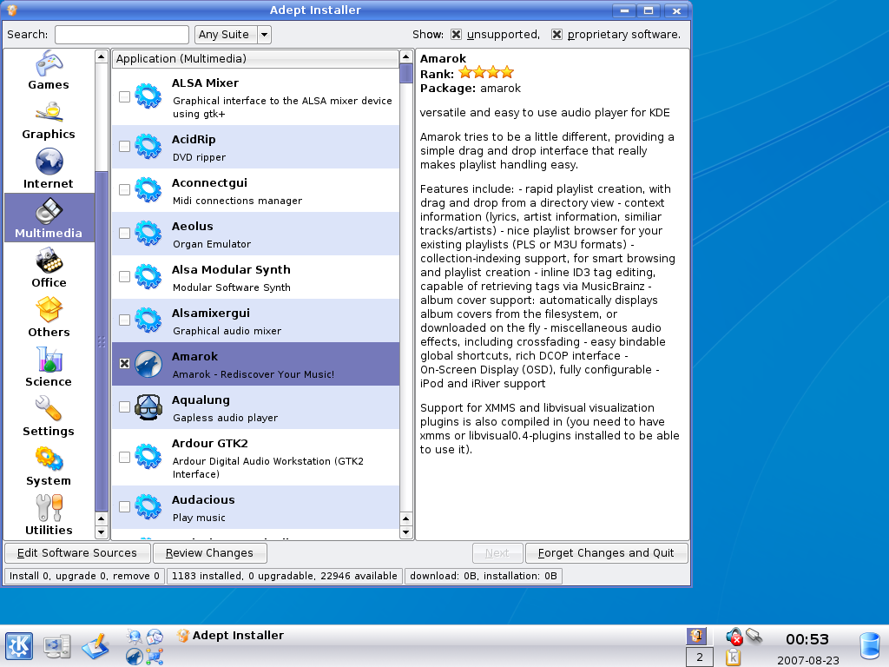Click the Application (Multimedia) column header
The width and height of the screenshot is (889, 667).
(255, 58)
